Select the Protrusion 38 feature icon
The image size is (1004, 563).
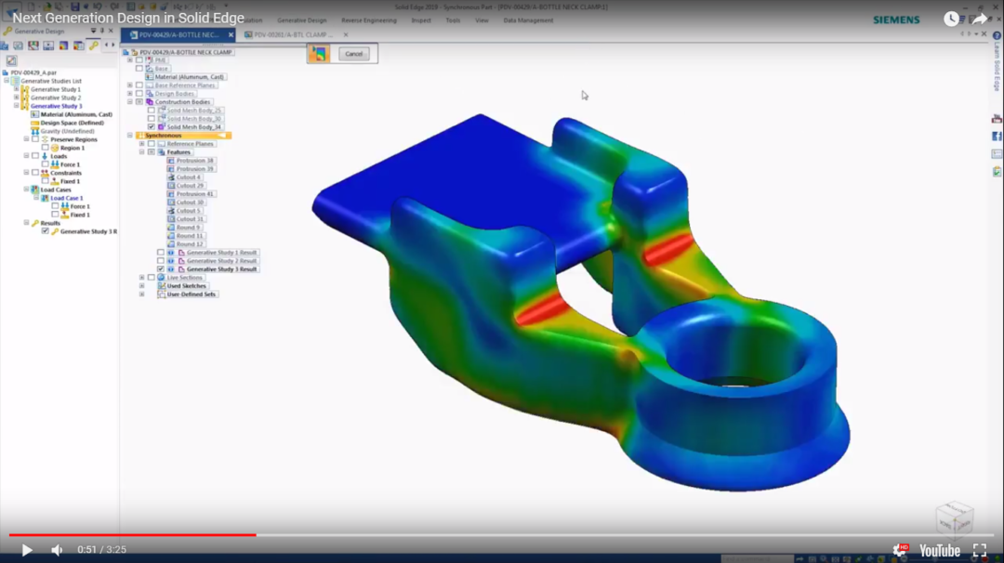pyautogui.click(x=171, y=161)
